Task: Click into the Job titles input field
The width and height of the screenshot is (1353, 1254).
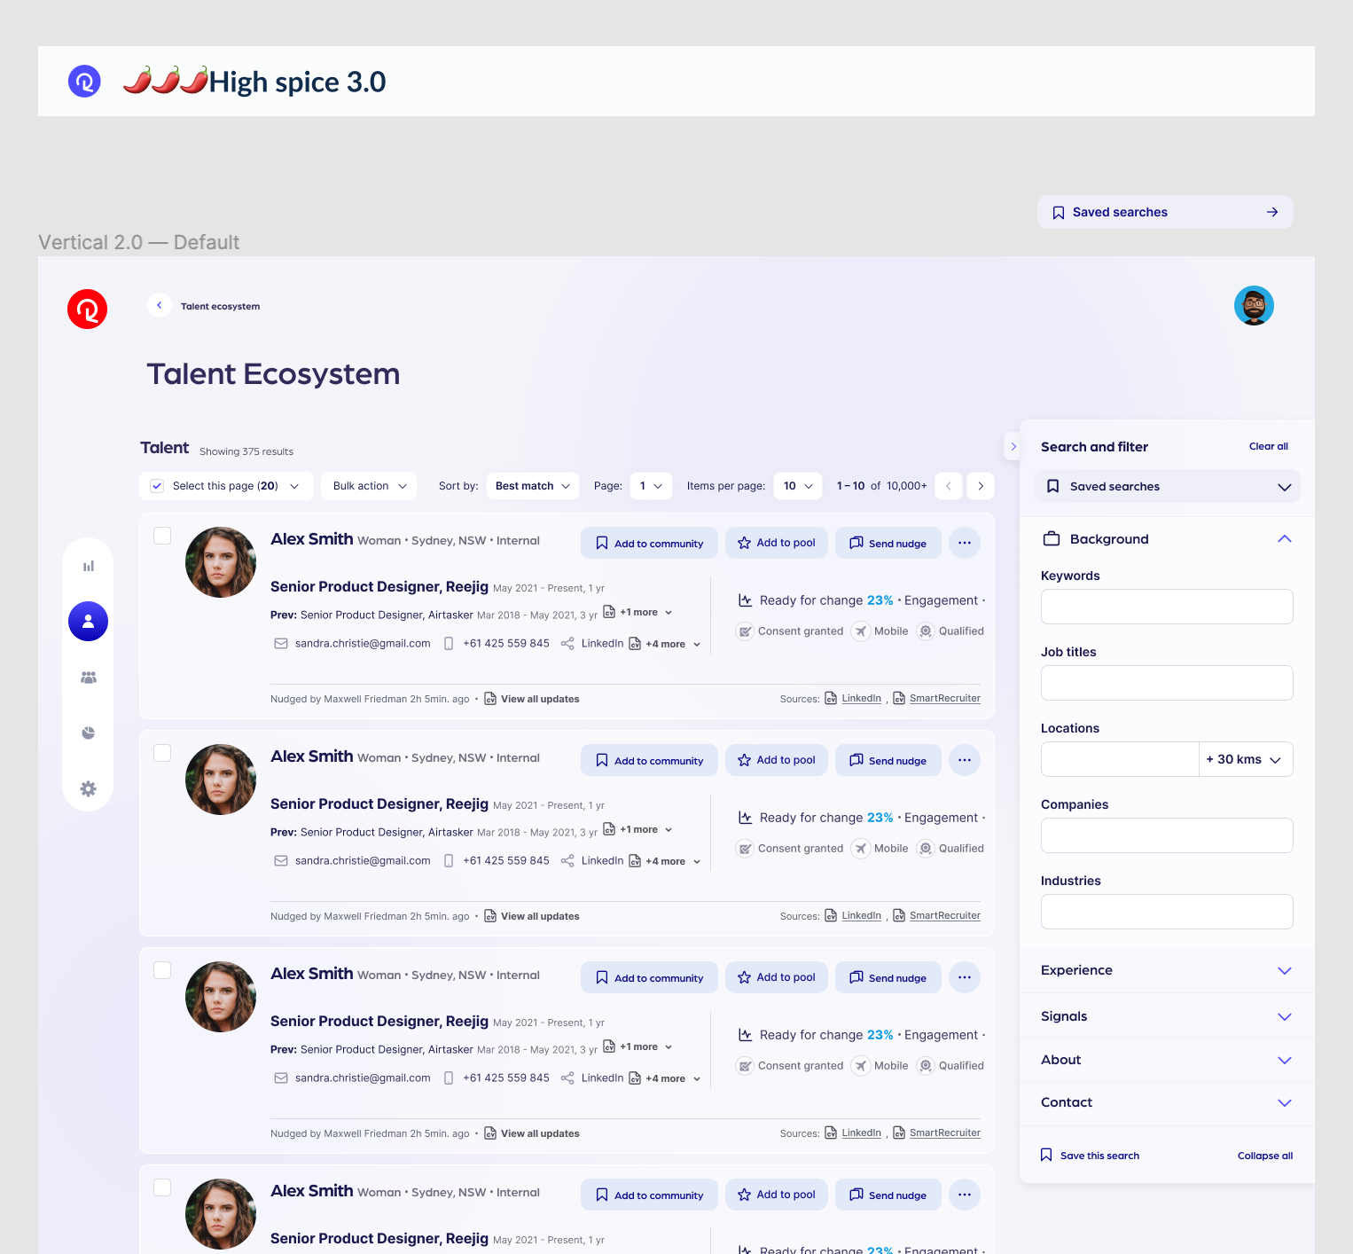Action: (x=1167, y=683)
